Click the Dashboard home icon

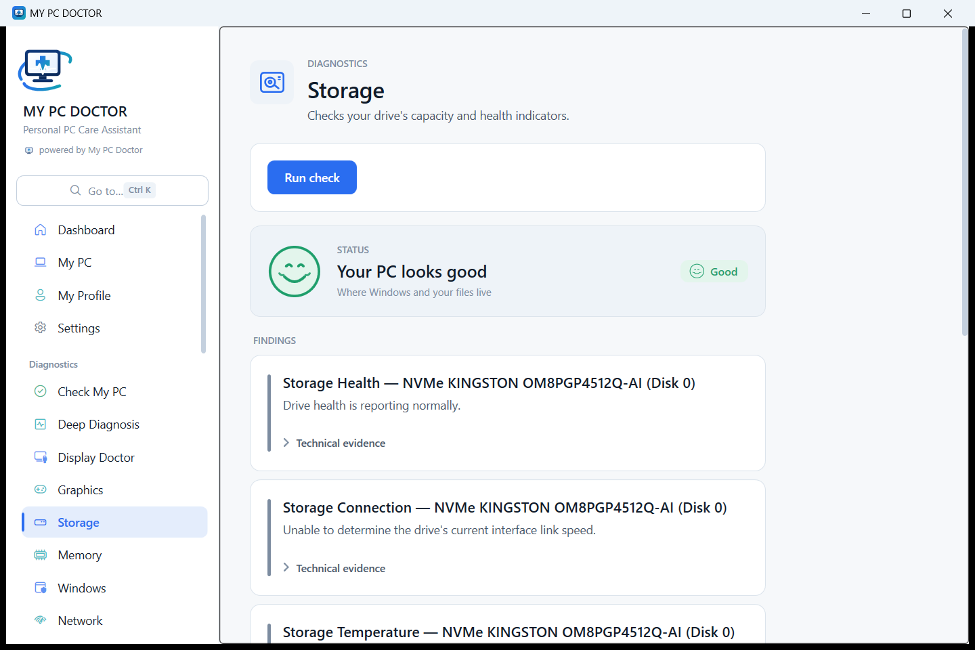pos(41,230)
